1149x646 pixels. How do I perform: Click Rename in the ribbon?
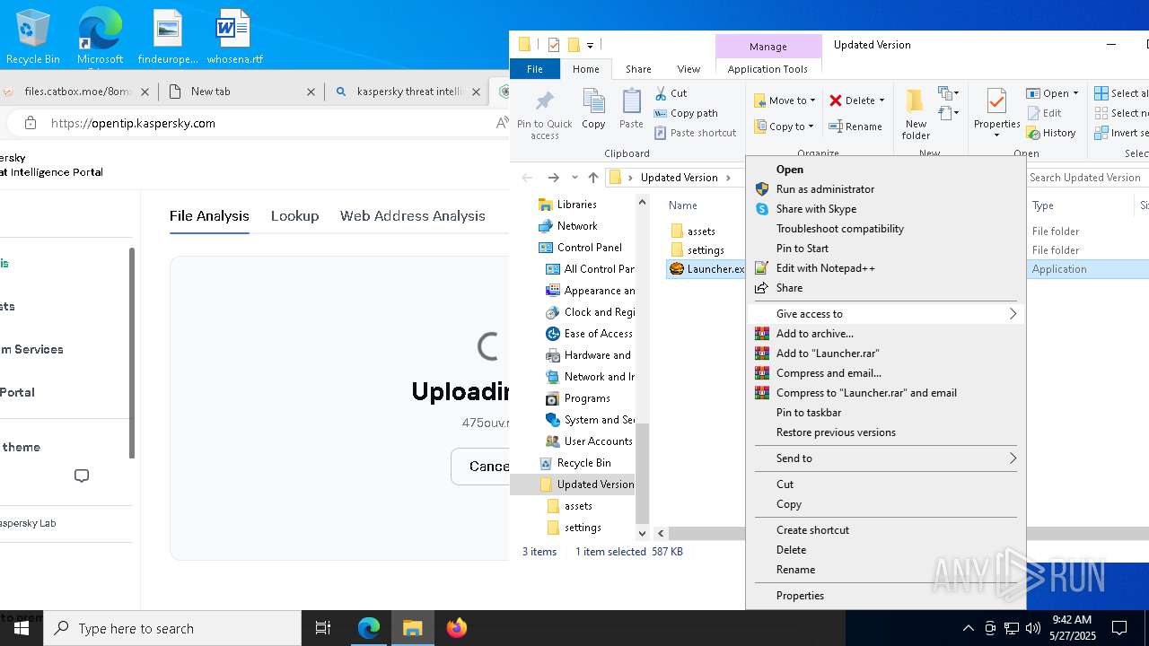tap(855, 127)
